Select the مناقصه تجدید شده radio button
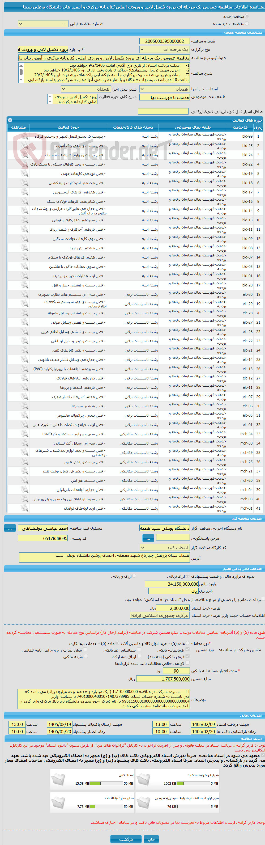This screenshot has height=845, width=265. [247, 24]
